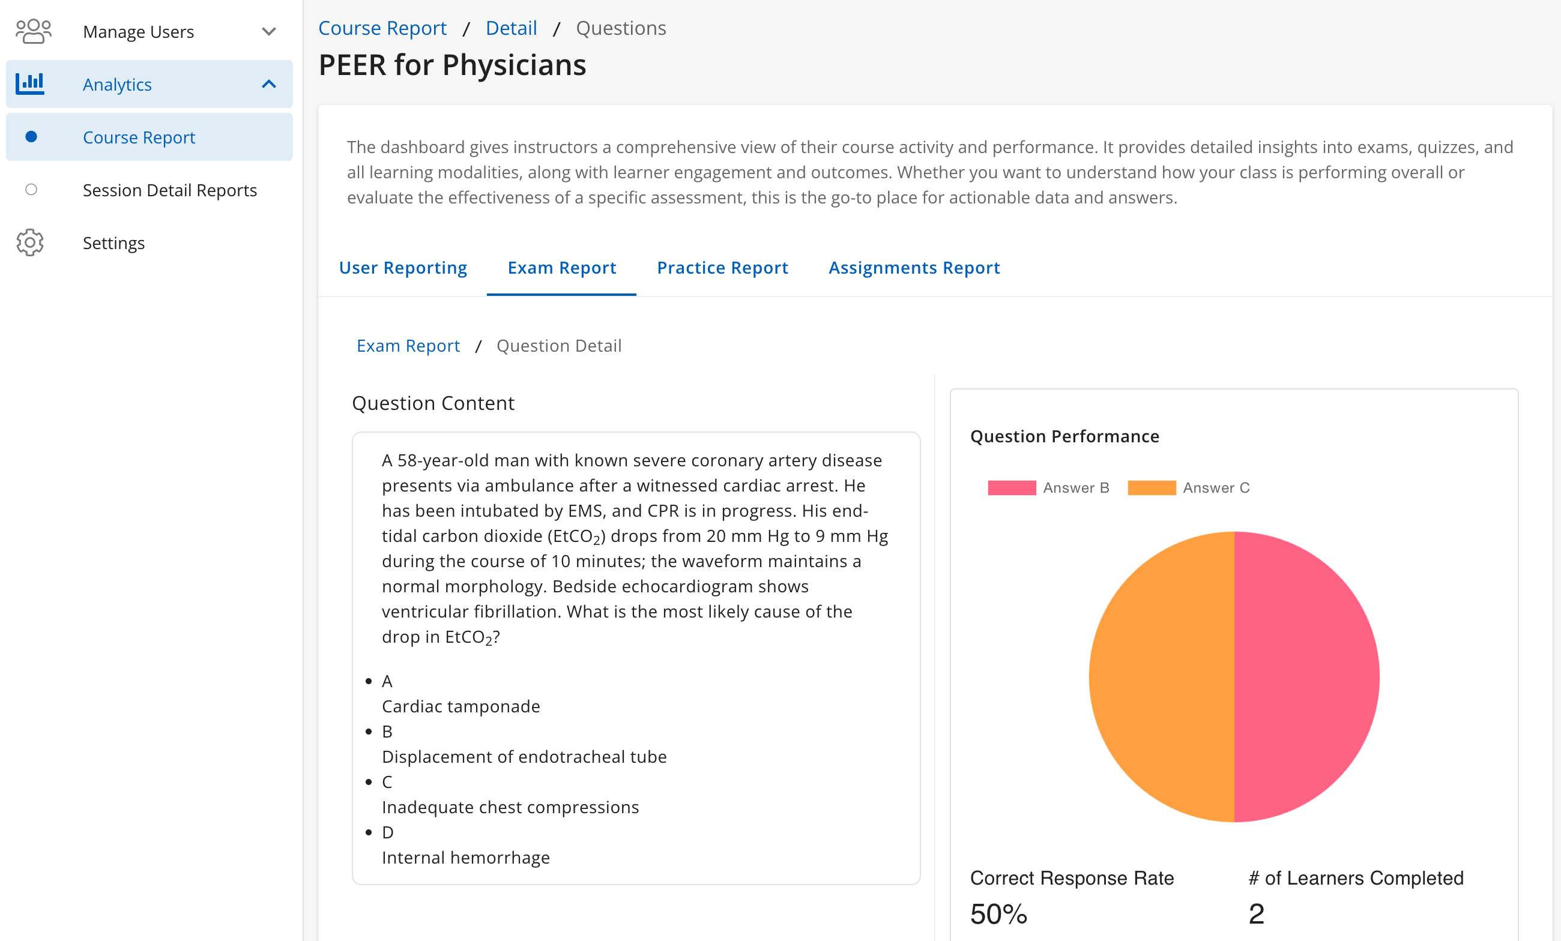The height and width of the screenshot is (941, 1561).
Task: Click the Detail breadcrumb link
Action: [512, 27]
